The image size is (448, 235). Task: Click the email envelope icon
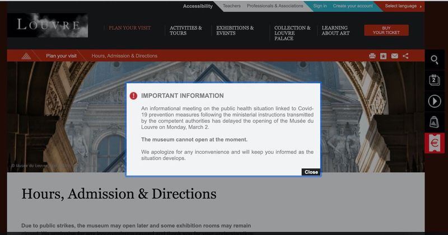[395, 56]
